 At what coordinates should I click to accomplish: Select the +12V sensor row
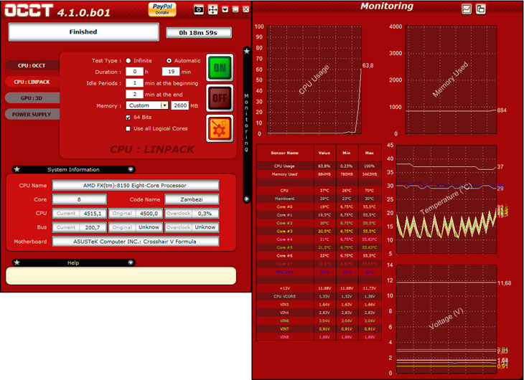tap(319, 288)
